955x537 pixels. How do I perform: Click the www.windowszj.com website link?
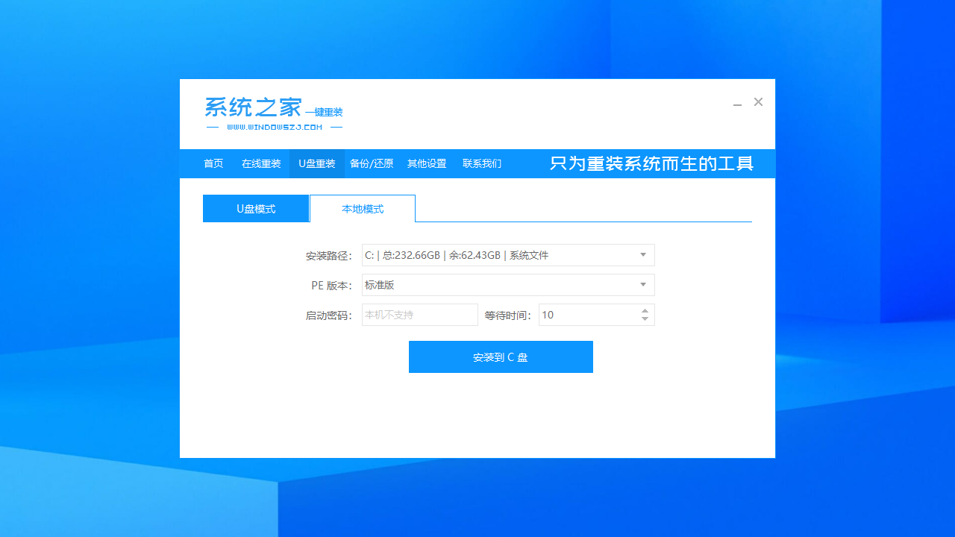pos(273,126)
